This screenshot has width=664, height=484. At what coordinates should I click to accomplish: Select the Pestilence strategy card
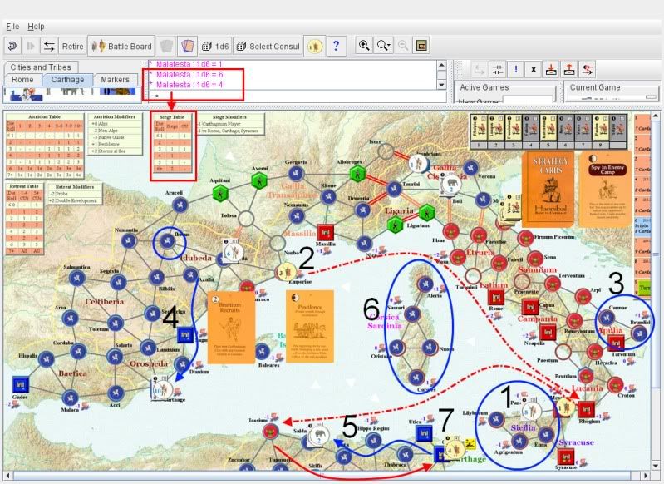click(x=309, y=326)
